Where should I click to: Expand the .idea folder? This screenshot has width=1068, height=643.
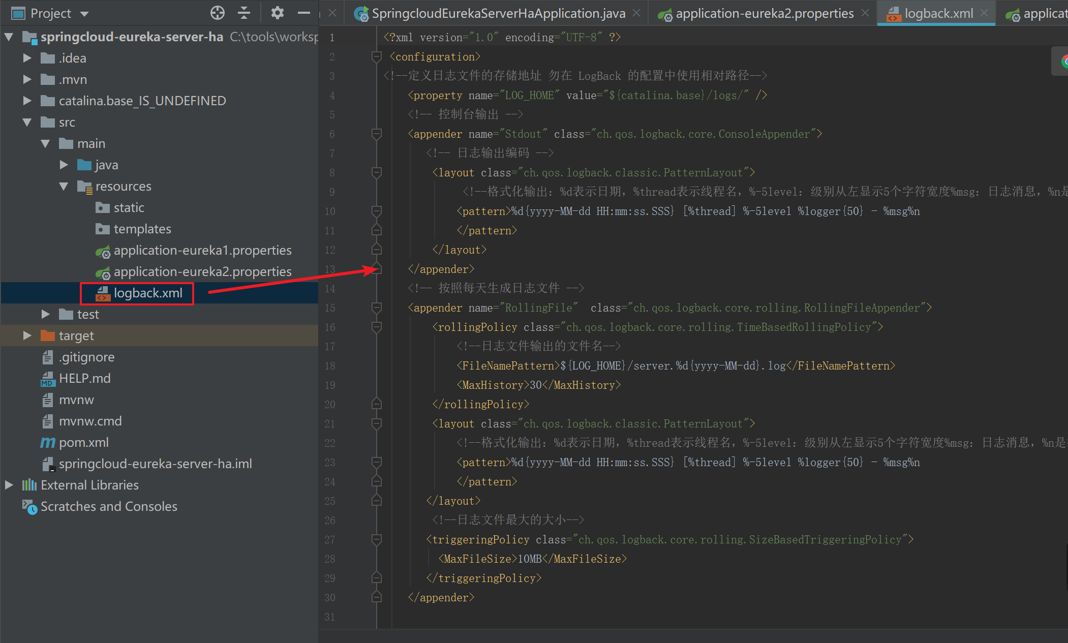tap(27, 58)
